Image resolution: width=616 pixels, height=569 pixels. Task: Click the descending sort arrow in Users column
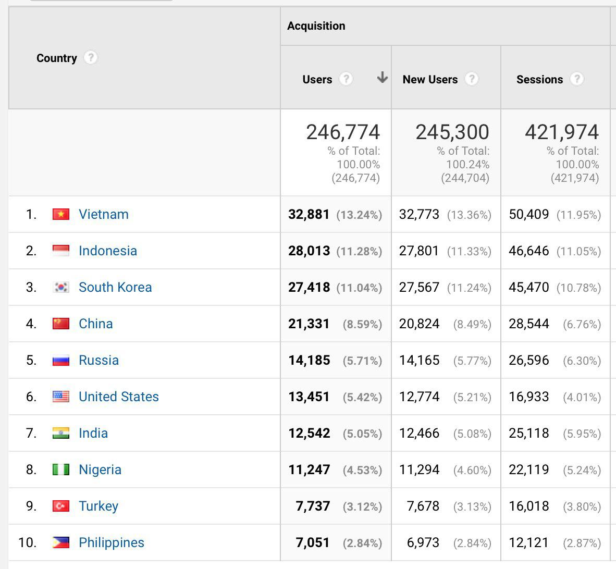point(383,78)
